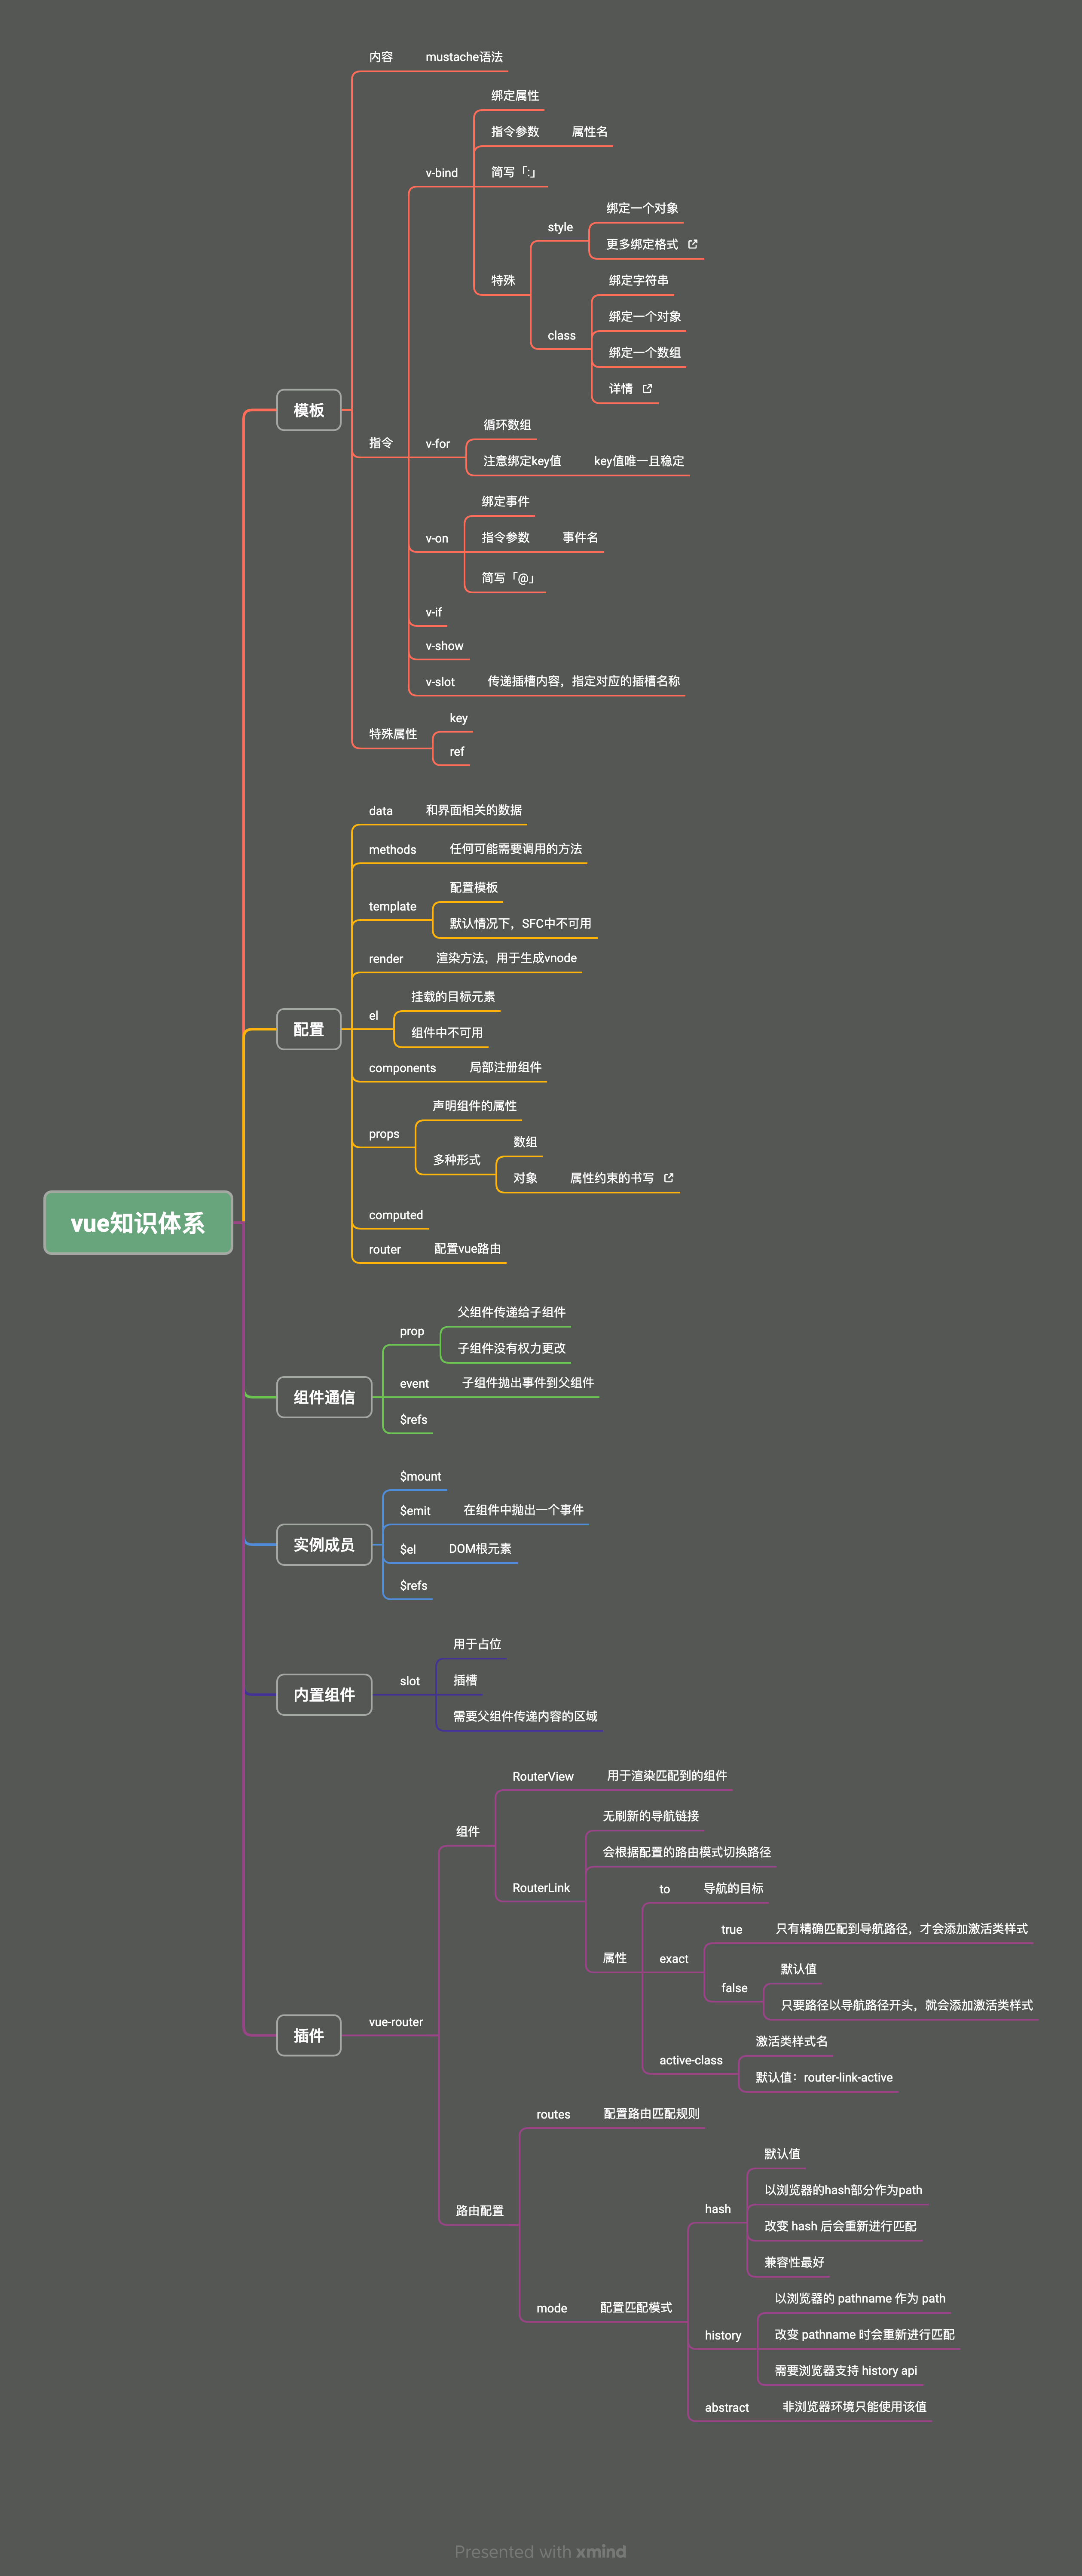Click the 事件名 node
Screen dimensions: 1082x2576
tap(581, 538)
